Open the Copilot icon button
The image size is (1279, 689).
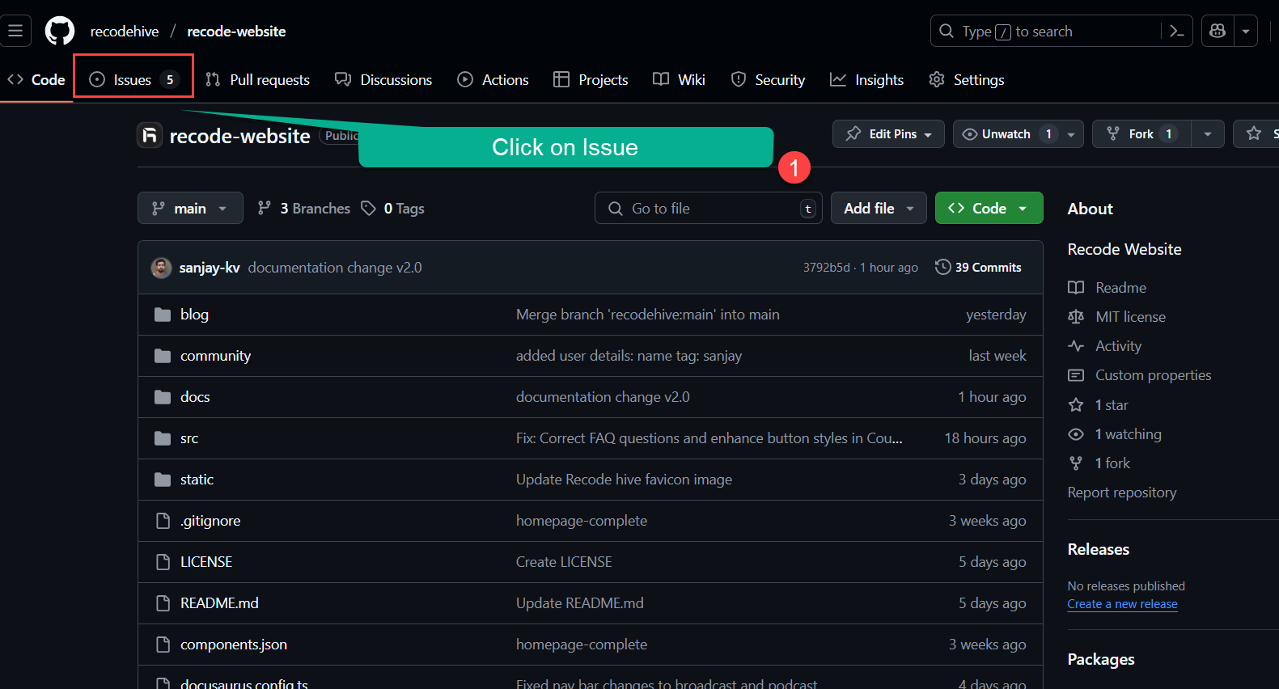pyautogui.click(x=1218, y=32)
